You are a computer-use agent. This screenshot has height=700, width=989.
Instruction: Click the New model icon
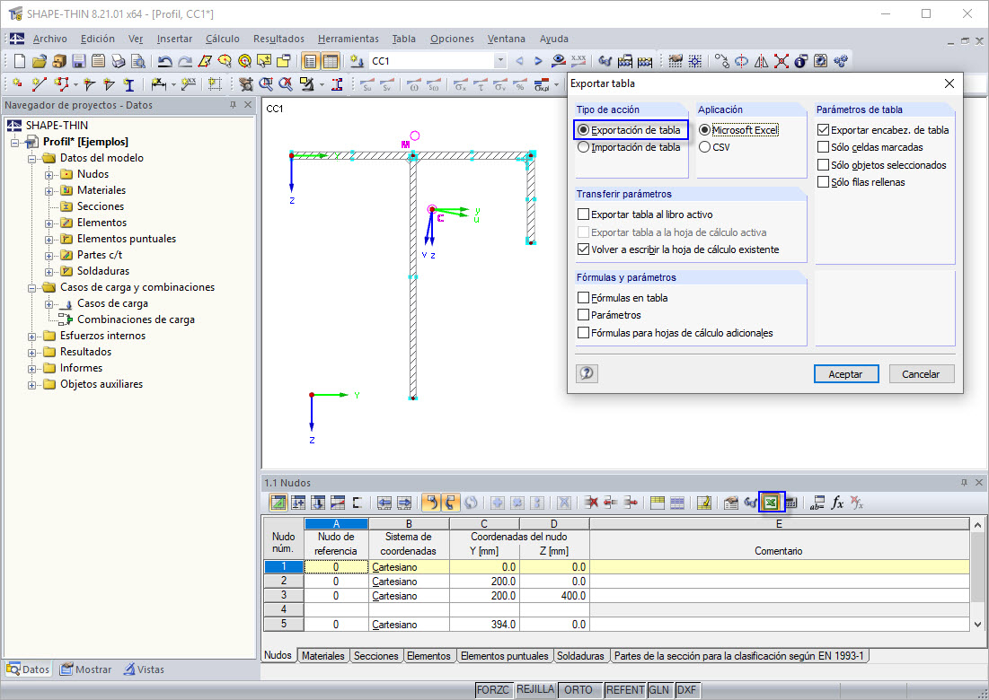18,60
